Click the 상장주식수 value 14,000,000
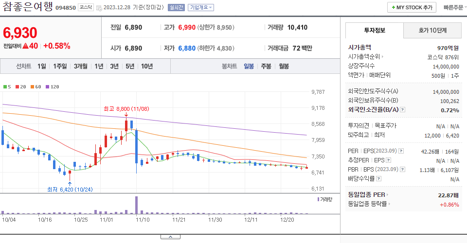The height and width of the screenshot is (243, 467). 446,67
